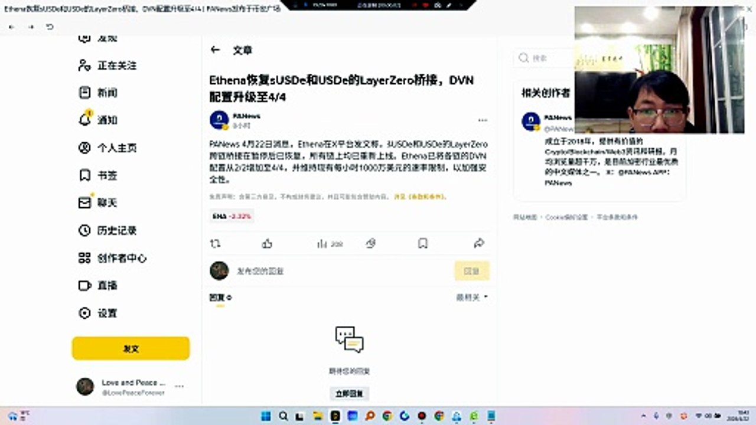Open Cookie偏好设置 footer link
The width and height of the screenshot is (756, 425).
point(566,217)
